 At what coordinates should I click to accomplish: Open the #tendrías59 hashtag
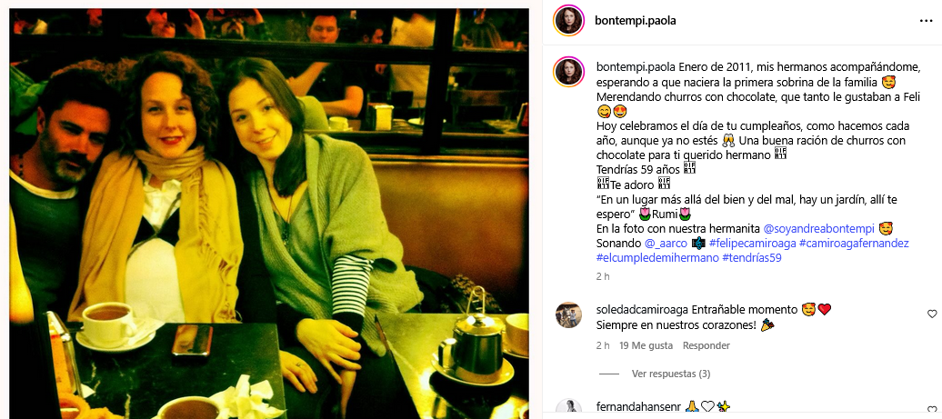pos(752,258)
